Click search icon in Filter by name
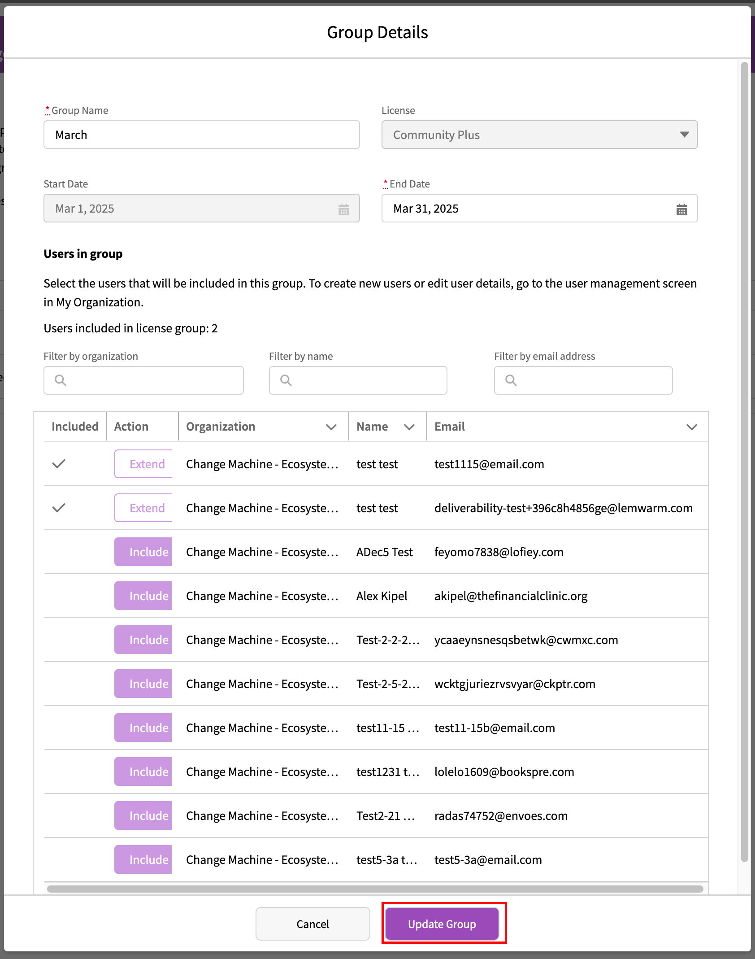 tap(286, 380)
